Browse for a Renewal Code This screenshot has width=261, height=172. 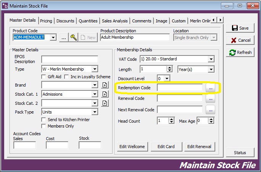click(x=210, y=99)
